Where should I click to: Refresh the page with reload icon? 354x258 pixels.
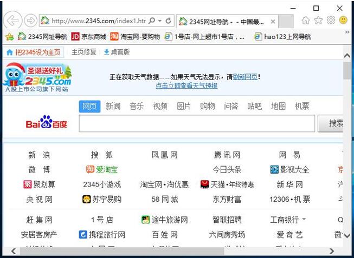pyautogui.click(x=168, y=21)
